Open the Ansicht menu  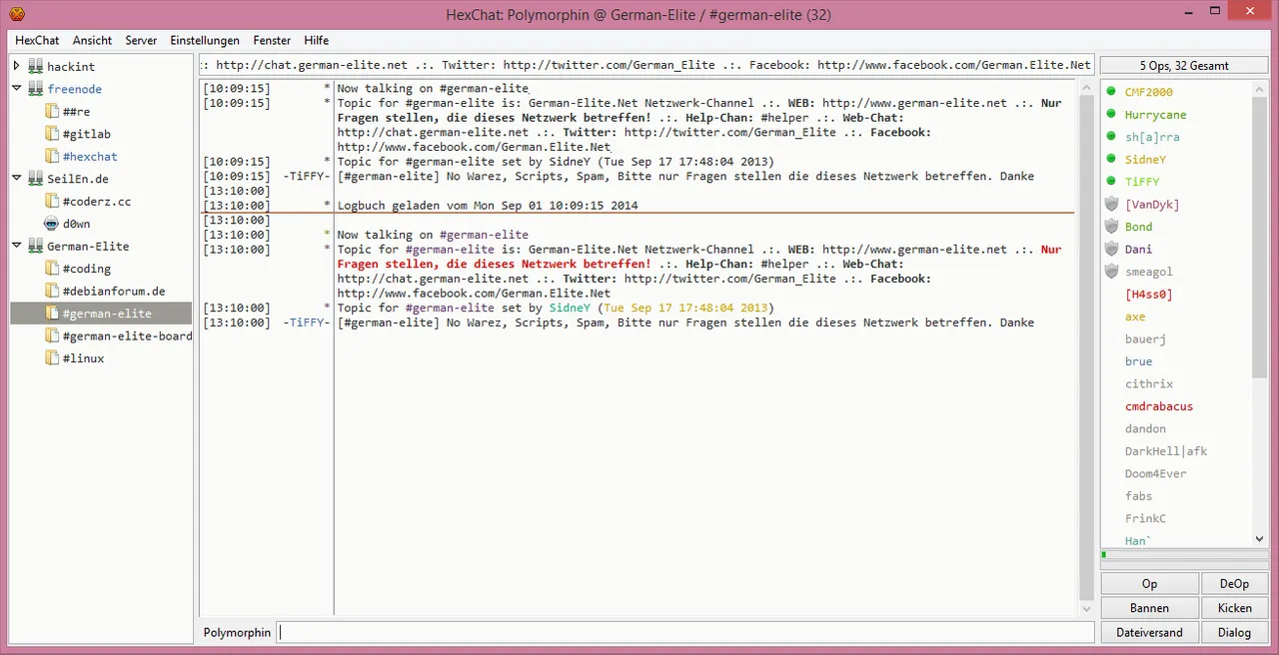point(92,41)
